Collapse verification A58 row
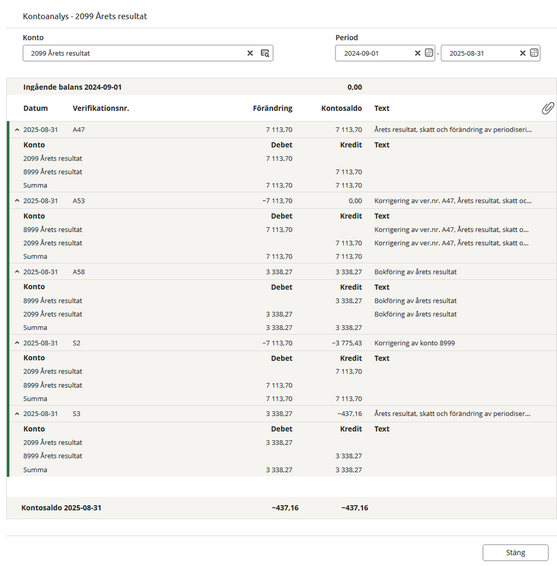 pos(17,272)
